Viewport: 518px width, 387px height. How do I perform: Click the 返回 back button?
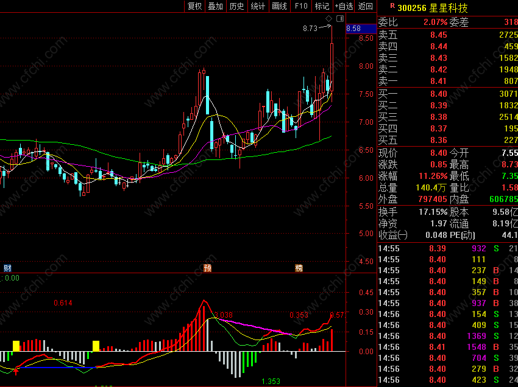tap(366, 6)
